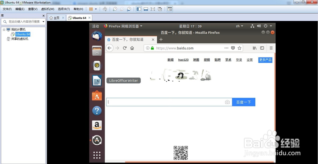This screenshot has width=318, height=164.
Task: Open 虚拟机(M) menu
Action: pyautogui.click(x=48, y=9)
